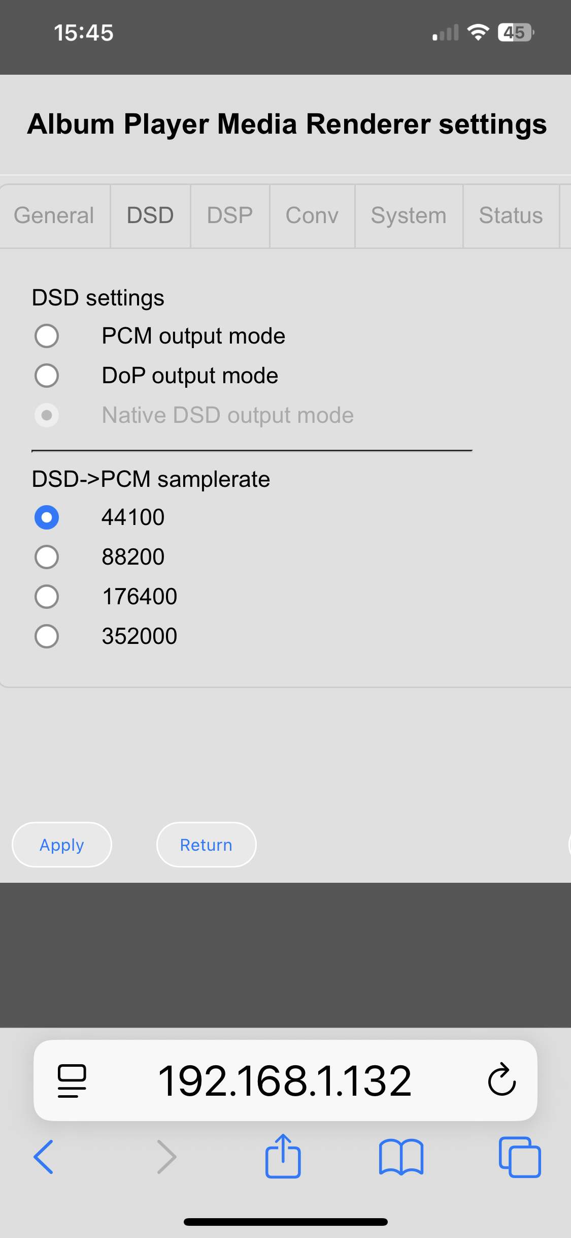This screenshot has height=1238, width=571.
Task: Open the Safari share sheet icon
Action: (x=283, y=1156)
